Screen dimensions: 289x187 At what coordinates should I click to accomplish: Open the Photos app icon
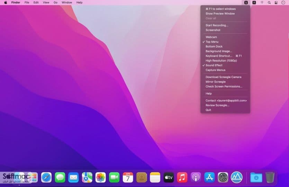[x=101, y=177]
